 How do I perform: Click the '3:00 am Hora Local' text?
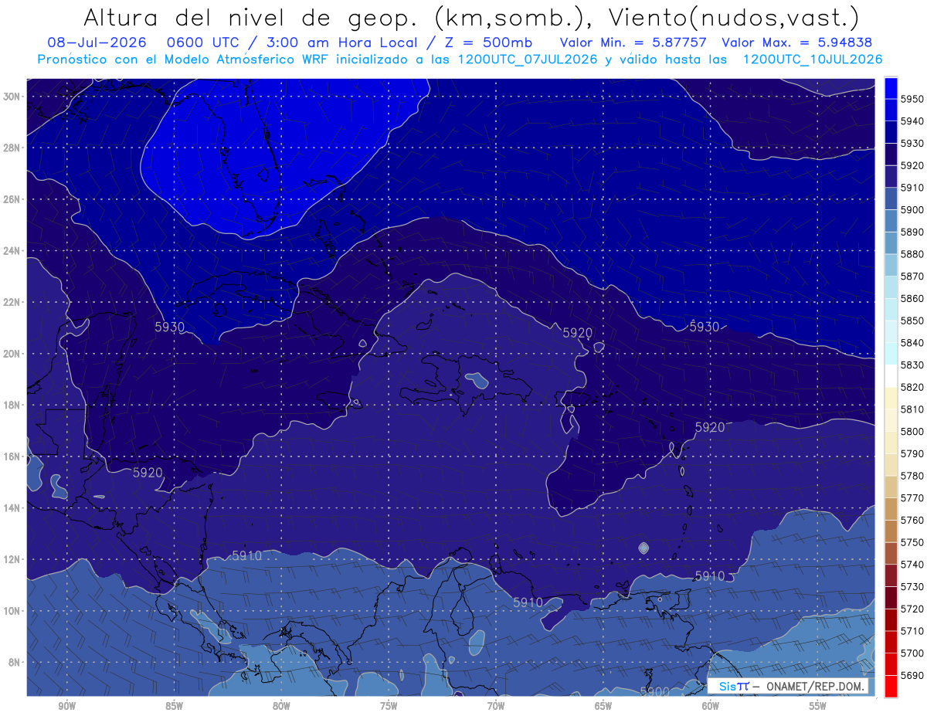[x=341, y=42]
